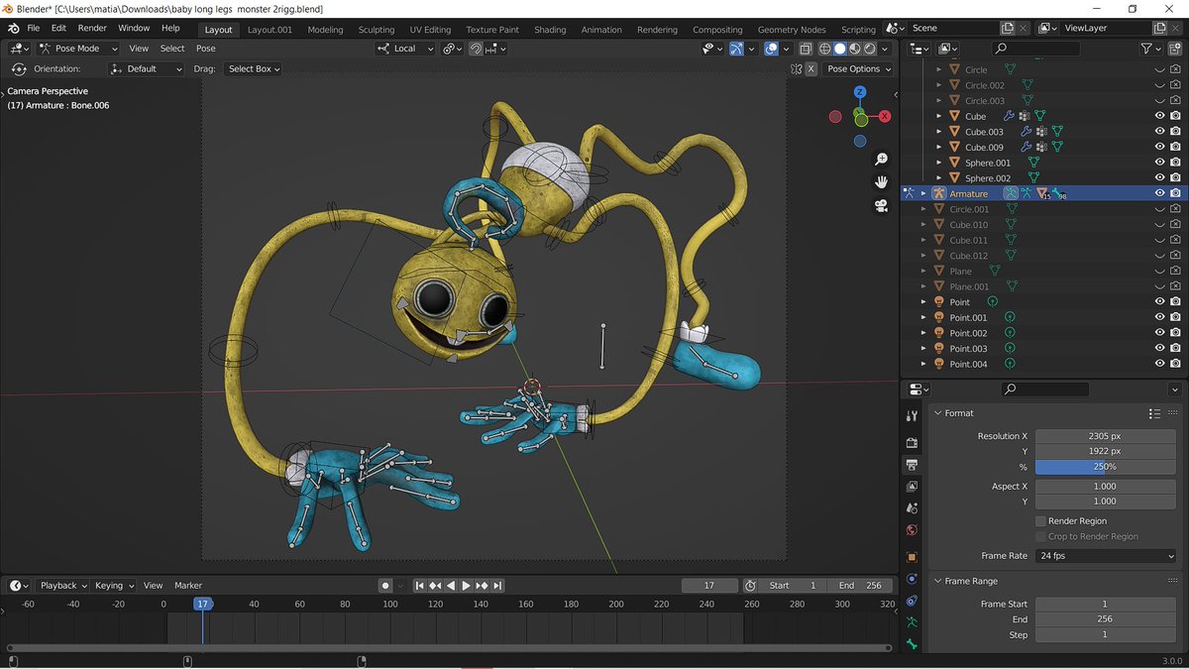Disable rendering for Point.004
The width and height of the screenshot is (1189, 669).
point(1175,364)
